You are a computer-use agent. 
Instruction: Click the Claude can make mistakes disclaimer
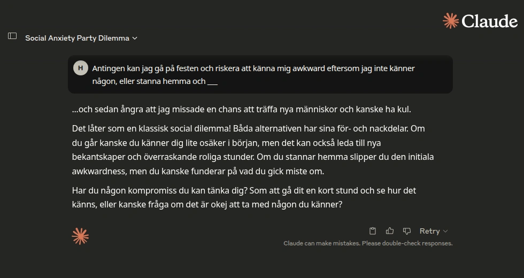pos(368,243)
